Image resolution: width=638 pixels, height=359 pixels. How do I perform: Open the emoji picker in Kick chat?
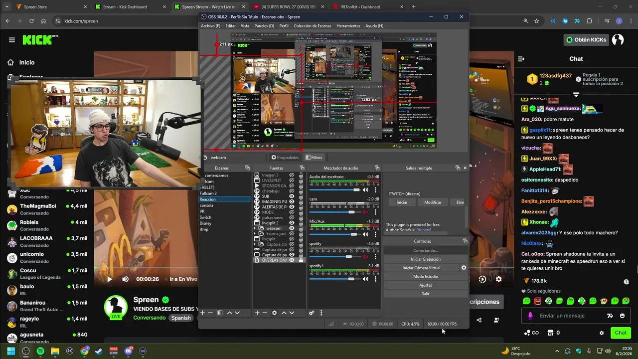pyautogui.click(x=622, y=316)
